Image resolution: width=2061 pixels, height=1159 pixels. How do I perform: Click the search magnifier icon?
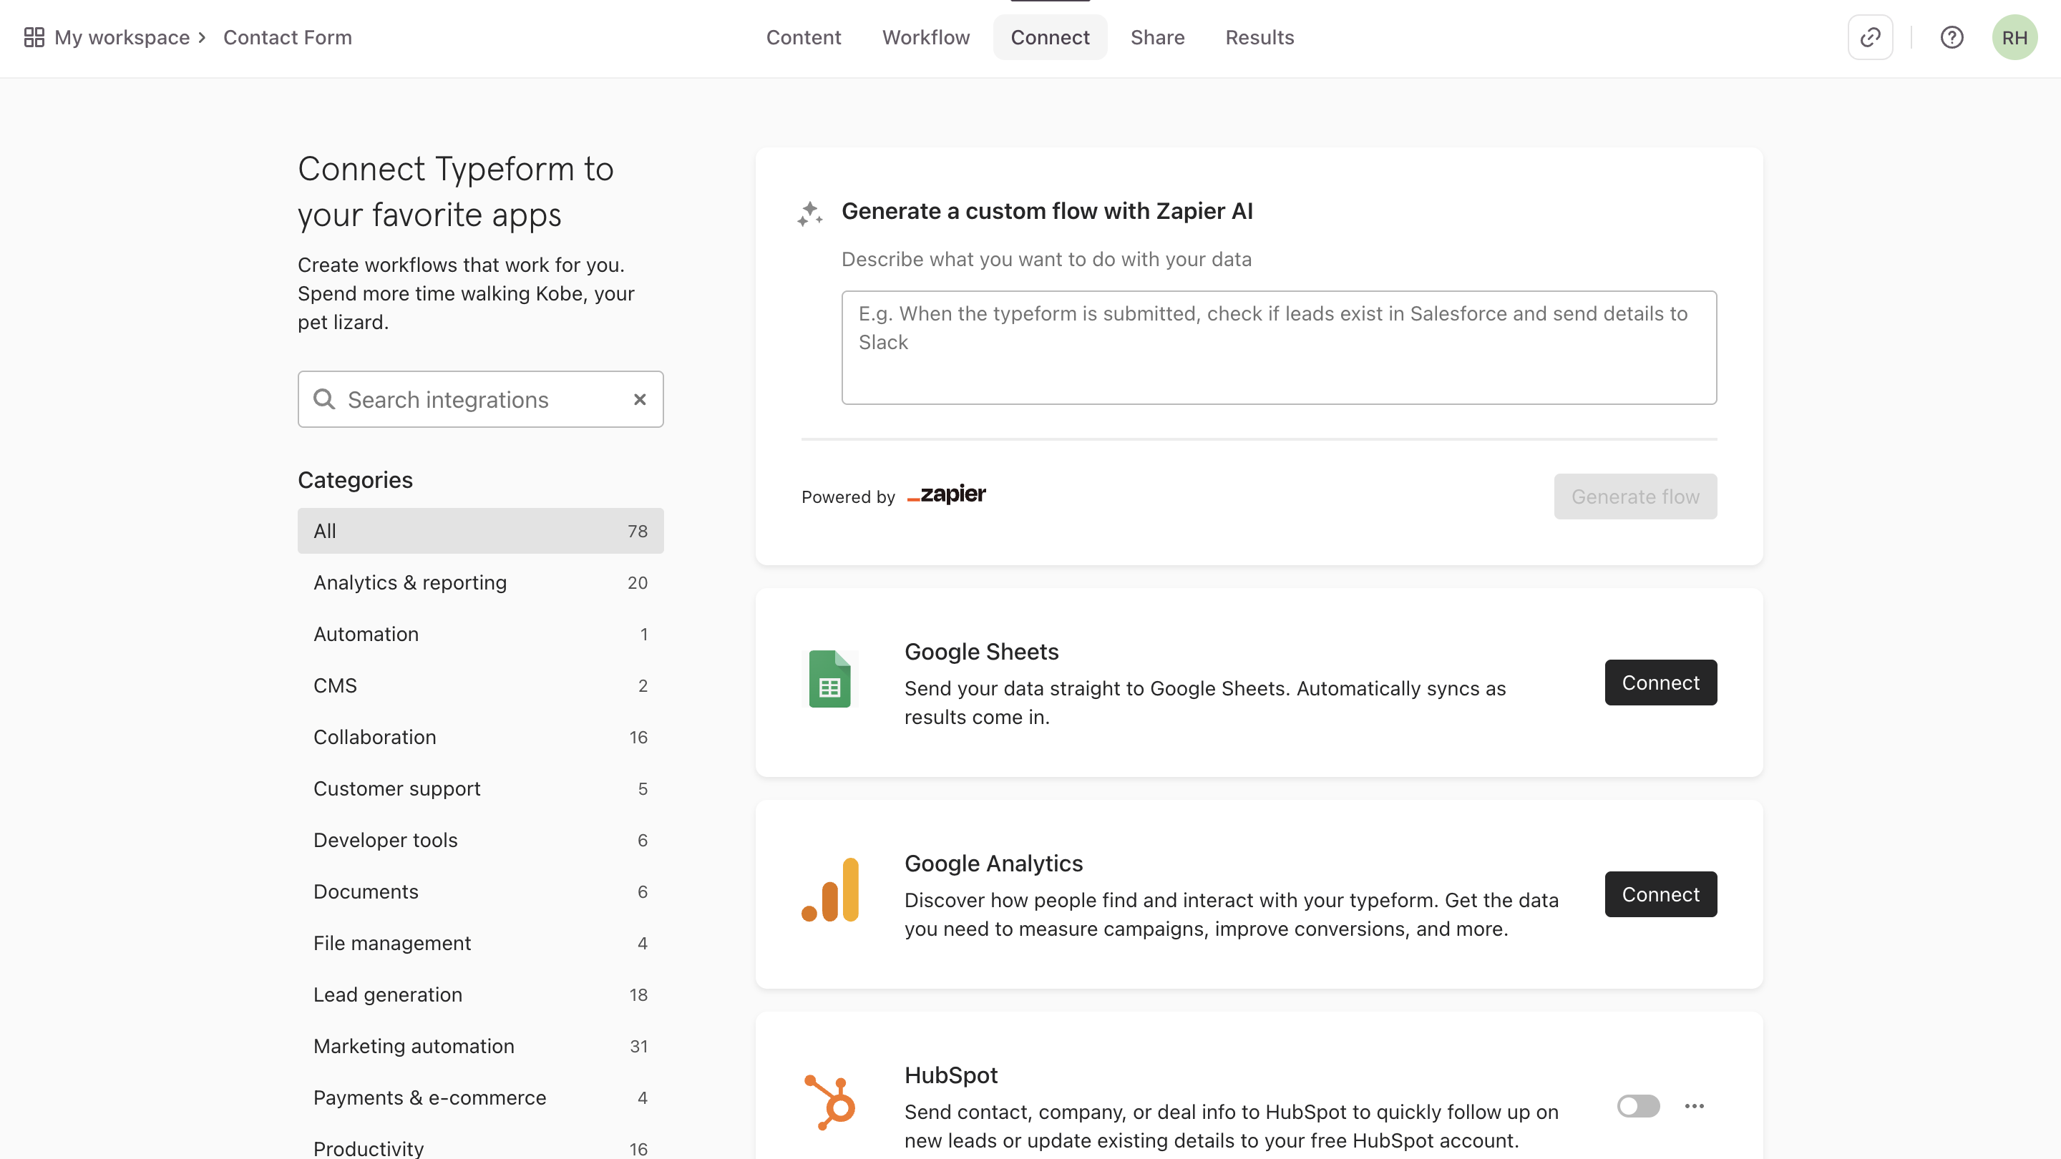(324, 399)
